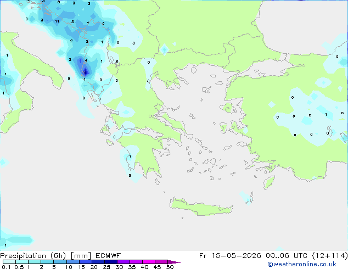Click the "[mm]" unit label

(81, 256)
